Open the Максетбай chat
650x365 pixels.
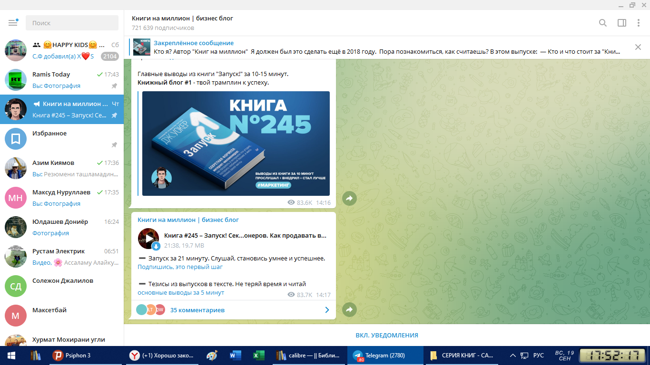click(x=62, y=316)
